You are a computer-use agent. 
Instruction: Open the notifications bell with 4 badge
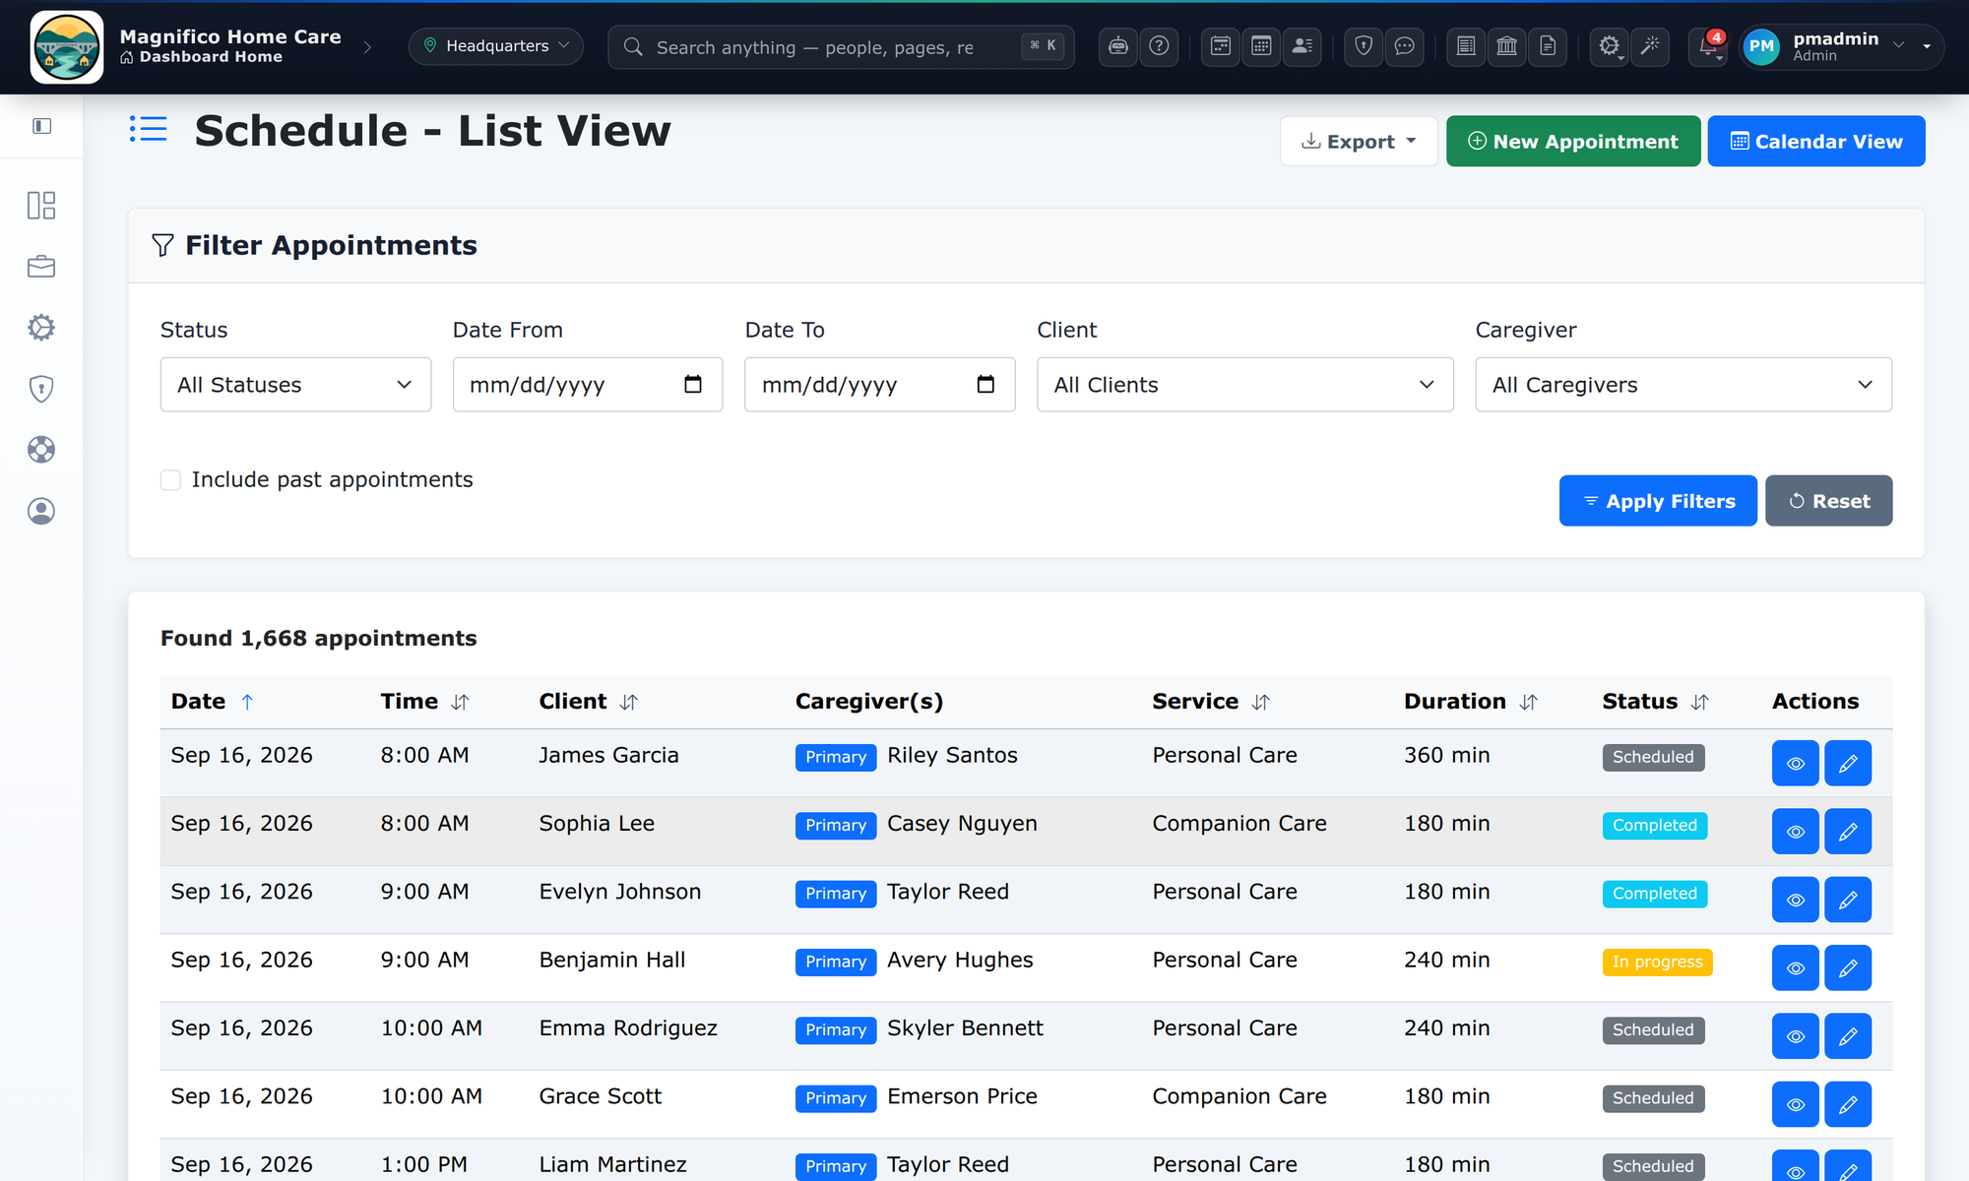tap(1710, 46)
